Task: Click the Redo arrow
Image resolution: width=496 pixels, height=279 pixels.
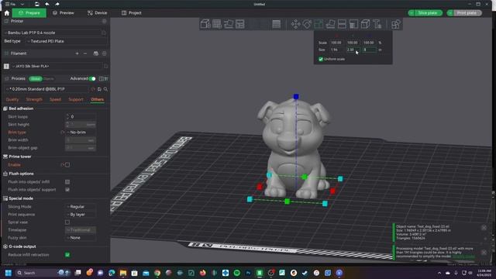Action: click(x=57, y=4)
